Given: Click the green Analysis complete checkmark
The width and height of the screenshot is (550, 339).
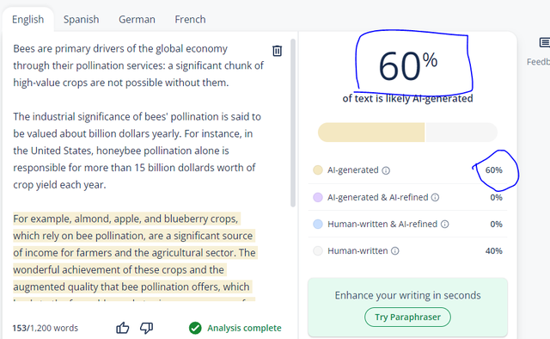Looking at the screenshot, I should click(x=195, y=328).
